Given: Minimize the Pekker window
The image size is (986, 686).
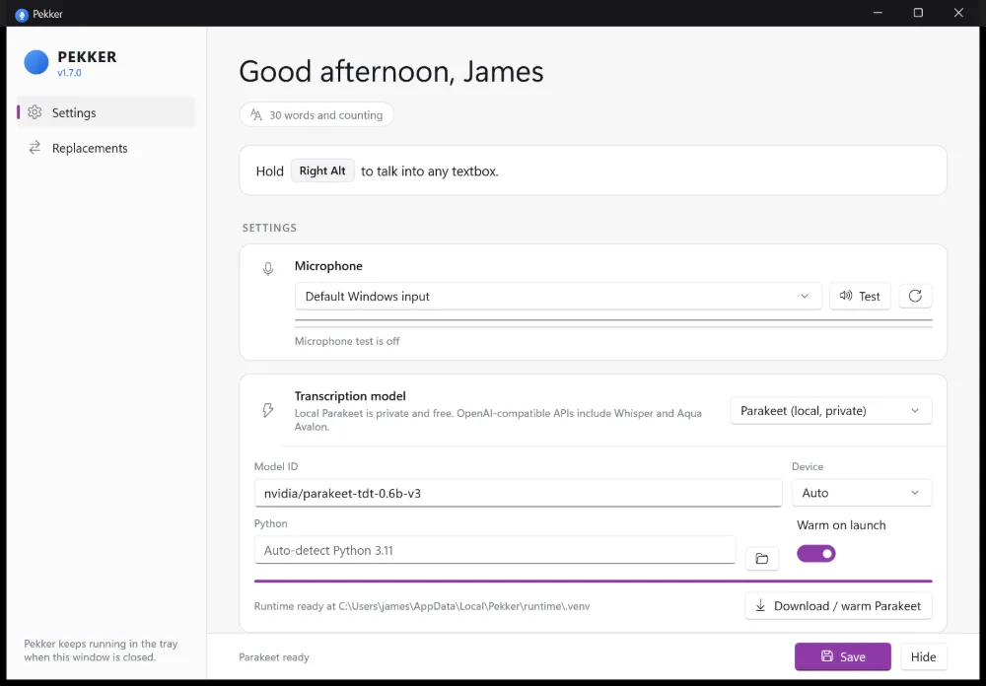Looking at the screenshot, I should click(878, 13).
